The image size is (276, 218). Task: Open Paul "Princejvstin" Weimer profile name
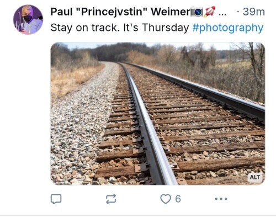pyautogui.click(x=120, y=12)
